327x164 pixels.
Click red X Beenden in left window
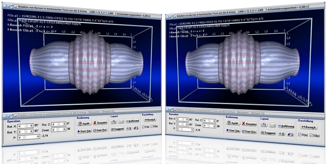pos(100,123)
